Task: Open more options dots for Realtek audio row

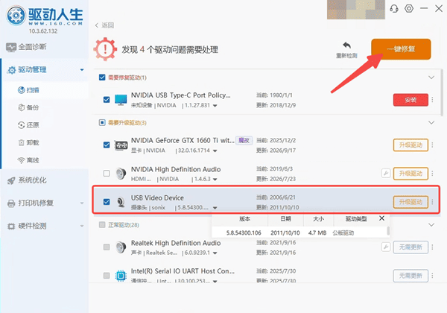Action: (x=432, y=247)
